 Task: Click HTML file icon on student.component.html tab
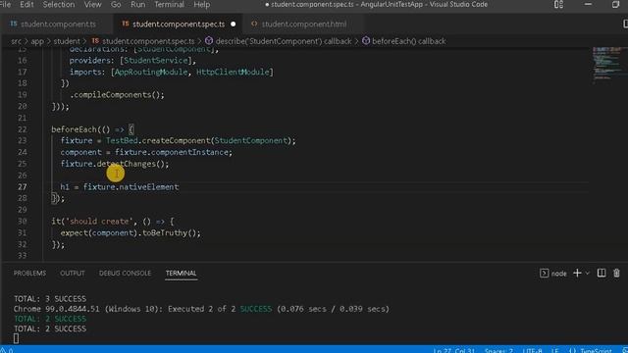[x=254, y=24]
